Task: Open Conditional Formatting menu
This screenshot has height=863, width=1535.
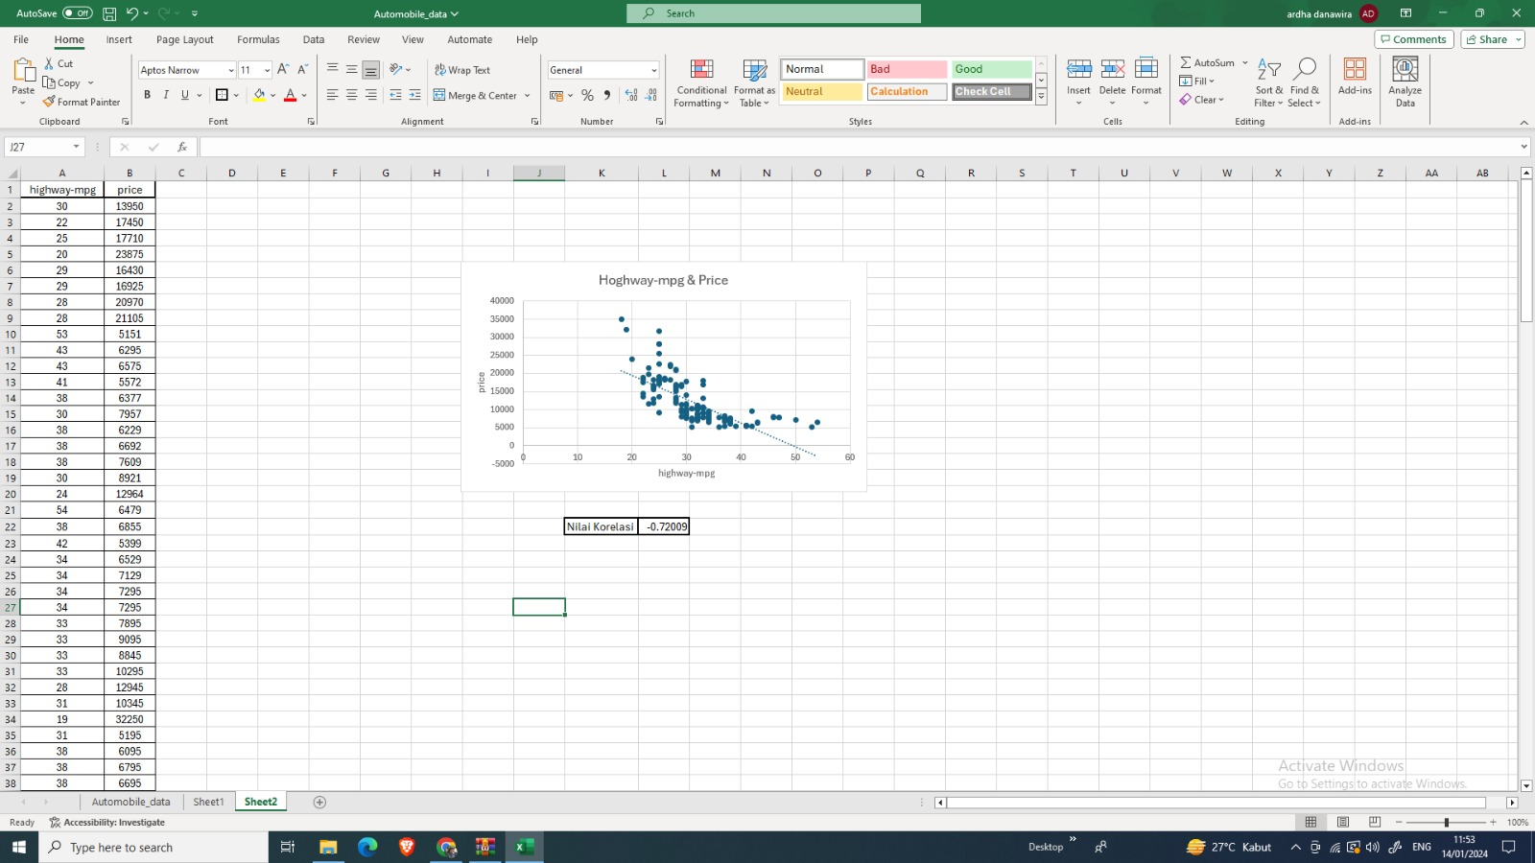Action: [701, 83]
